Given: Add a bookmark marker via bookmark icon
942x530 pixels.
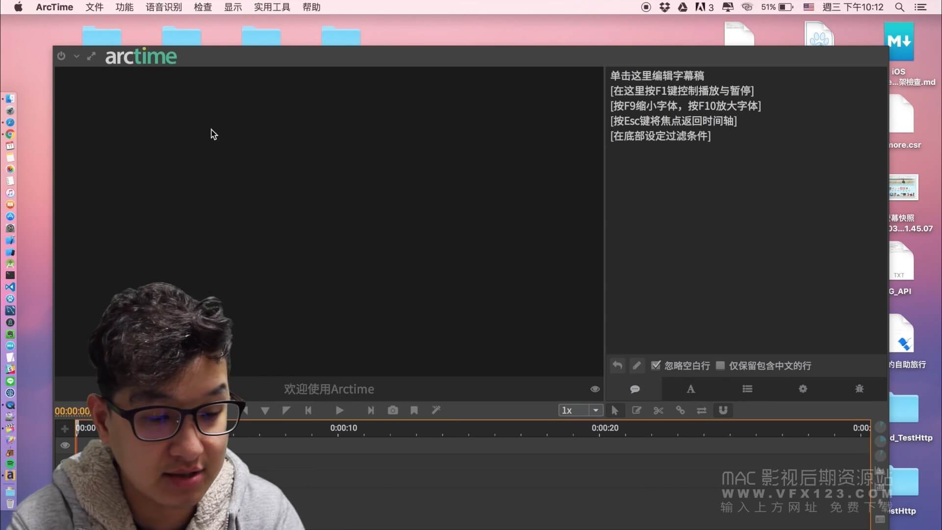Looking at the screenshot, I should [x=414, y=410].
